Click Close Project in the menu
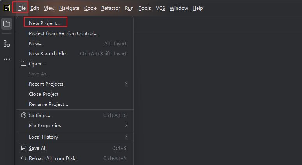Image resolution: width=302 pixels, height=165 pixels. coord(44,94)
